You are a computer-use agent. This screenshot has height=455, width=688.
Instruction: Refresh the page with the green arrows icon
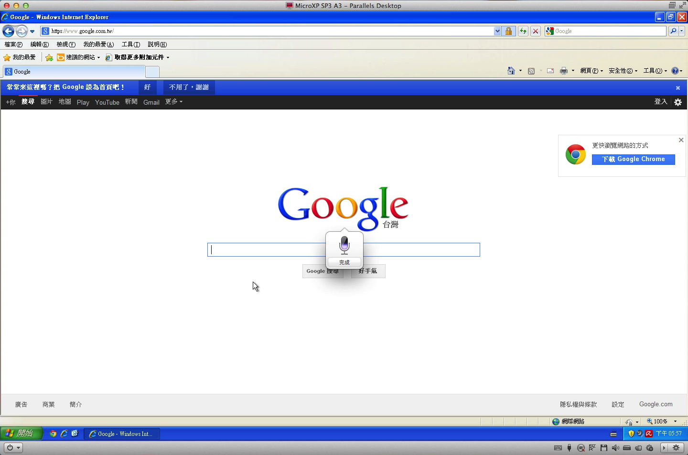[523, 31]
